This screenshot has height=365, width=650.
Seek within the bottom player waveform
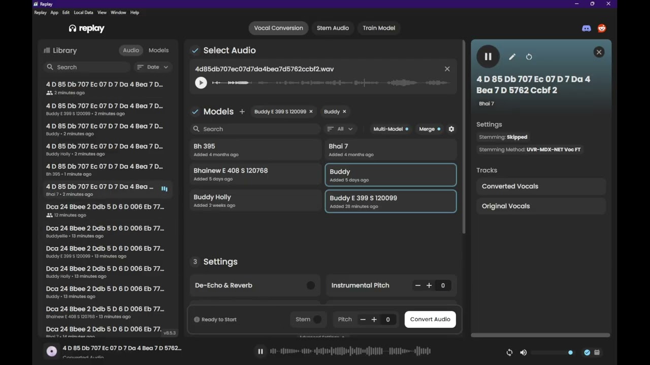[350, 351]
